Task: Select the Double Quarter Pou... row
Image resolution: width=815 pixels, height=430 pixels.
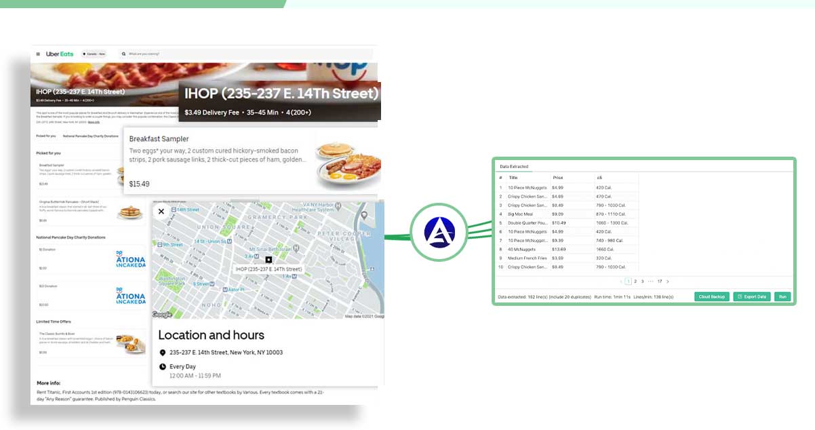Action: pos(567,222)
